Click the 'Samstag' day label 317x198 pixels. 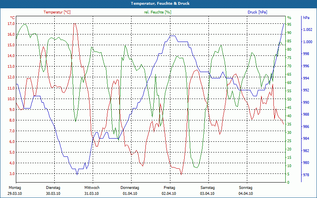[208, 188]
